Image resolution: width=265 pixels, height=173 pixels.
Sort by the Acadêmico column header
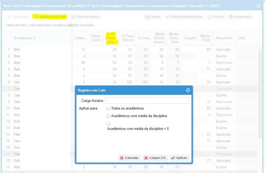(25, 38)
